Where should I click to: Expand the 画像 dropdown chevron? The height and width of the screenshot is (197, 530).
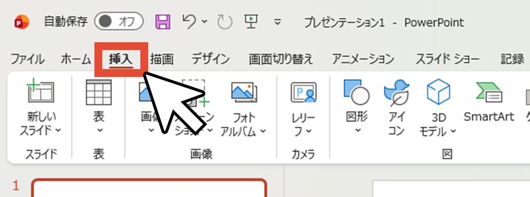[151, 130]
